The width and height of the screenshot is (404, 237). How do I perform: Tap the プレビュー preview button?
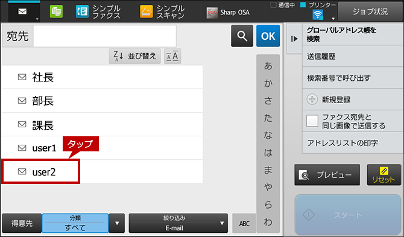click(x=327, y=175)
